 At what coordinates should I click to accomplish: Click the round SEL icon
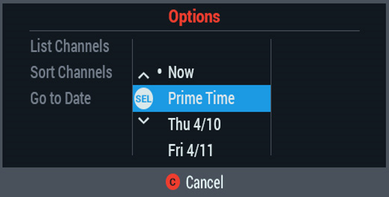[x=144, y=99]
